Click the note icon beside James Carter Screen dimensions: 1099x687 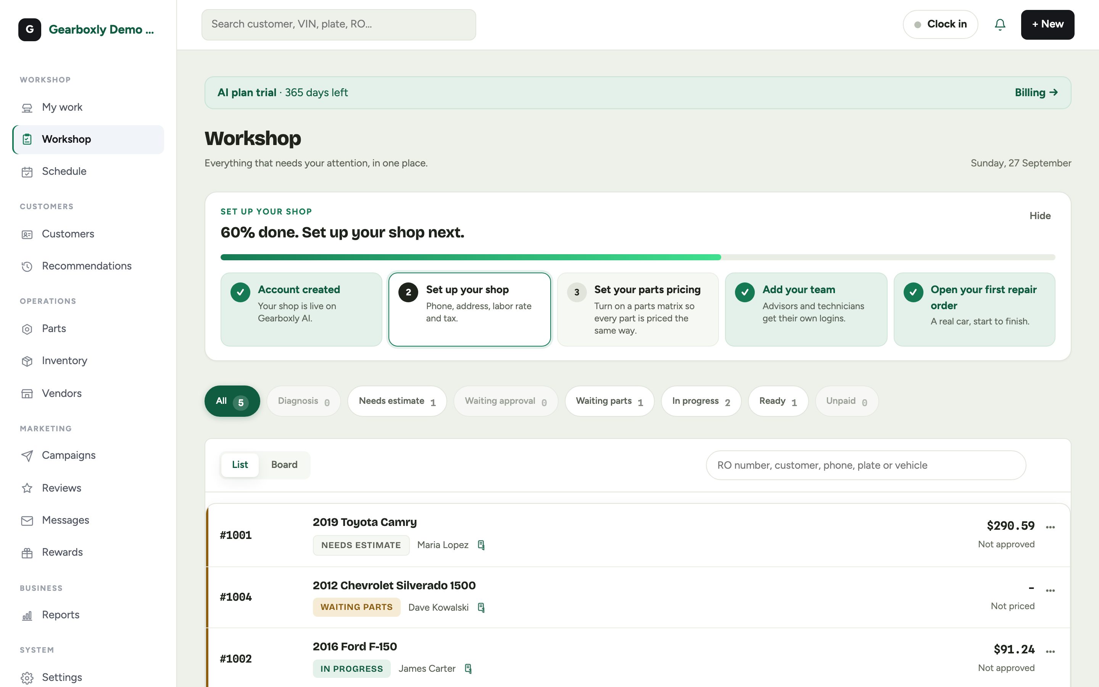click(x=468, y=668)
